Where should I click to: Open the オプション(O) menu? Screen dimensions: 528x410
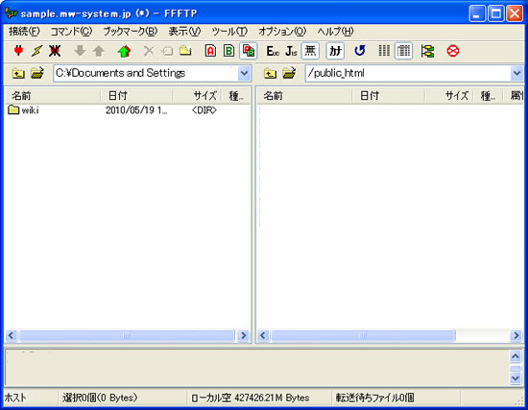coord(282,32)
